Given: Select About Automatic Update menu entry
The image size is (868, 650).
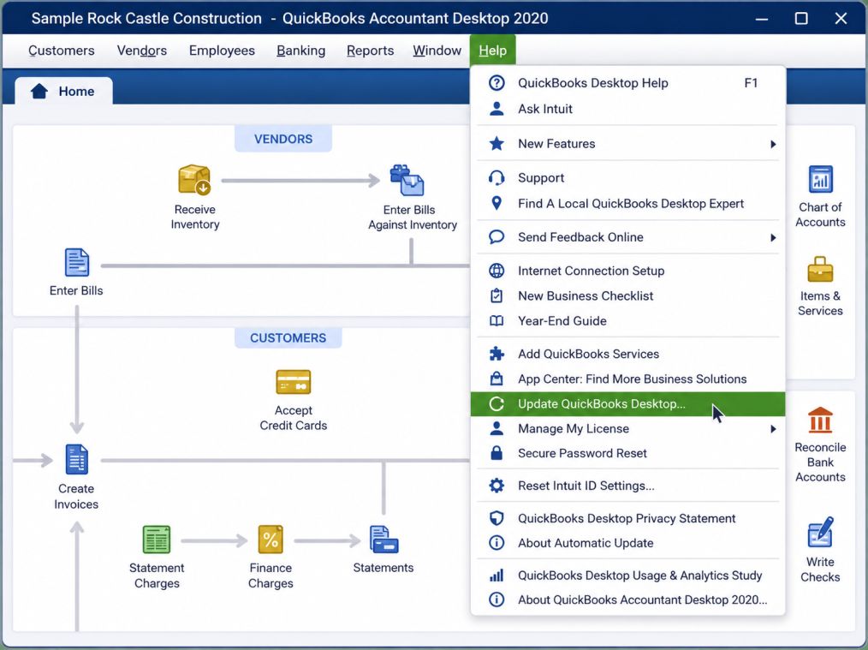Looking at the screenshot, I should (x=627, y=543).
